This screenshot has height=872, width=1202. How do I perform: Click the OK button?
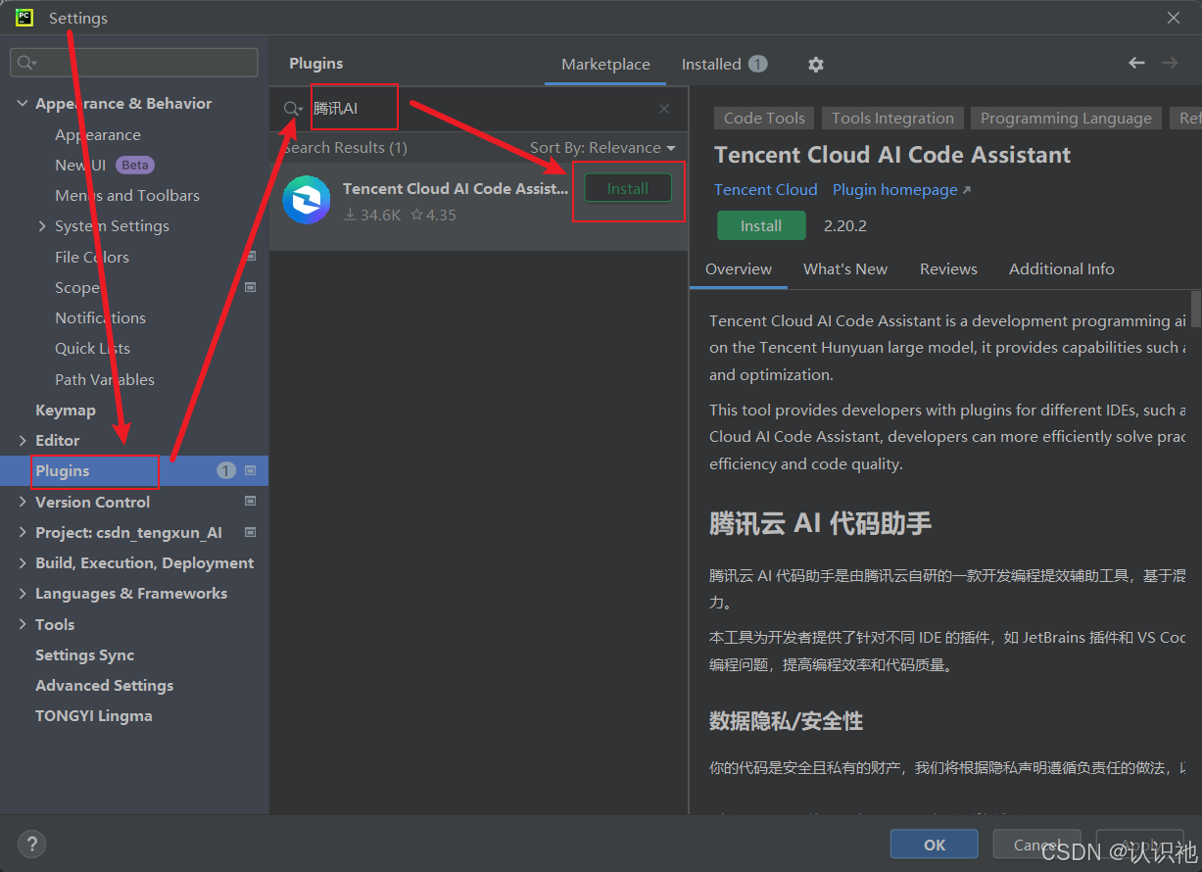tap(935, 845)
